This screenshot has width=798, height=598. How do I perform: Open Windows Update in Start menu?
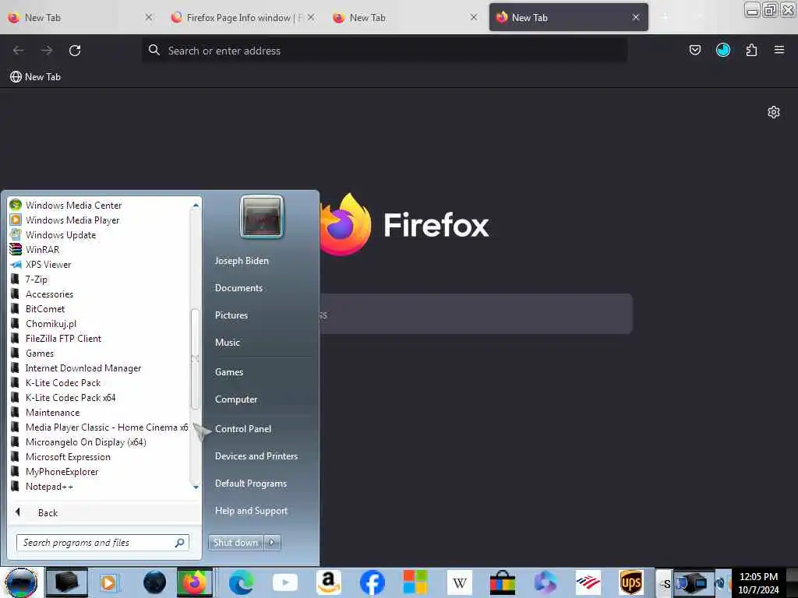coord(61,234)
